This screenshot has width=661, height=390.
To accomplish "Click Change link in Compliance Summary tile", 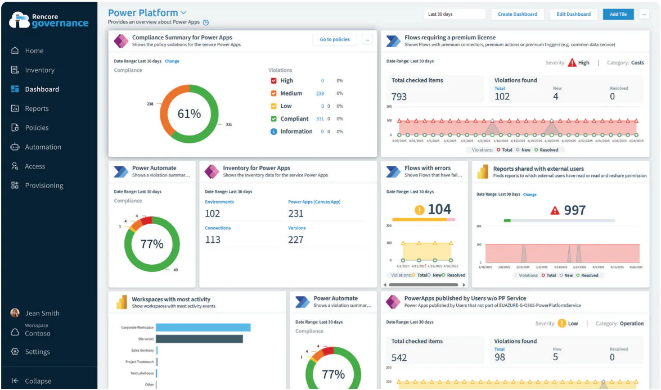I will pos(172,61).
